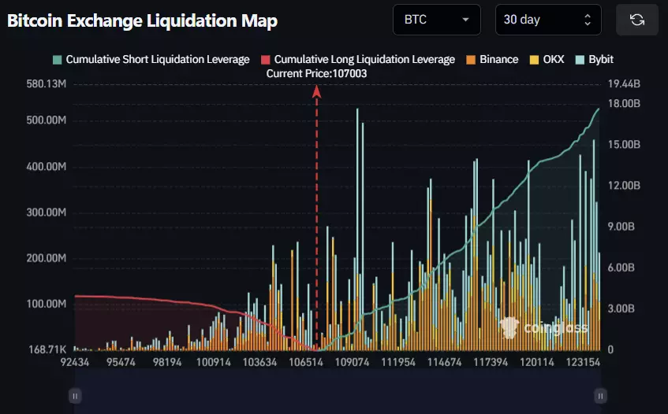Viewport: 668px width, 414px height.
Task: Click the red arrowhead above the current price line
Action: point(316,91)
